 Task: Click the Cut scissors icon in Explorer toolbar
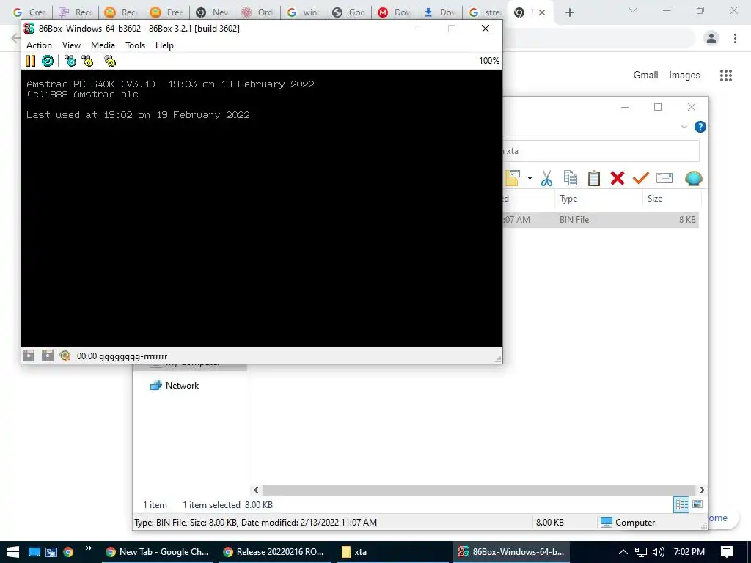546,178
